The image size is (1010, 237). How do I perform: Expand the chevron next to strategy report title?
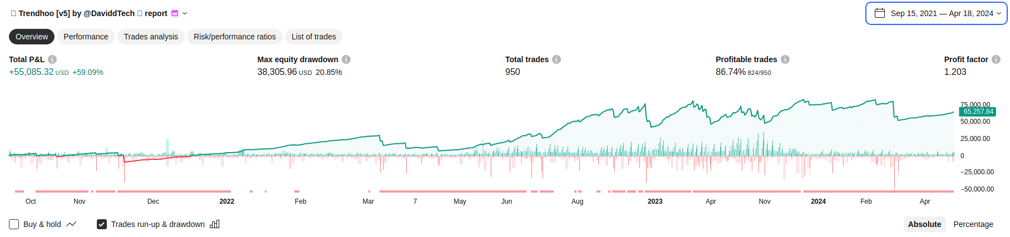tap(185, 13)
